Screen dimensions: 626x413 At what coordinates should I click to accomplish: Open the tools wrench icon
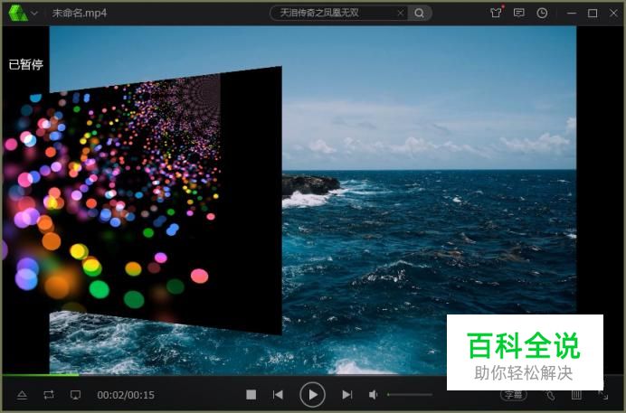[550, 395]
